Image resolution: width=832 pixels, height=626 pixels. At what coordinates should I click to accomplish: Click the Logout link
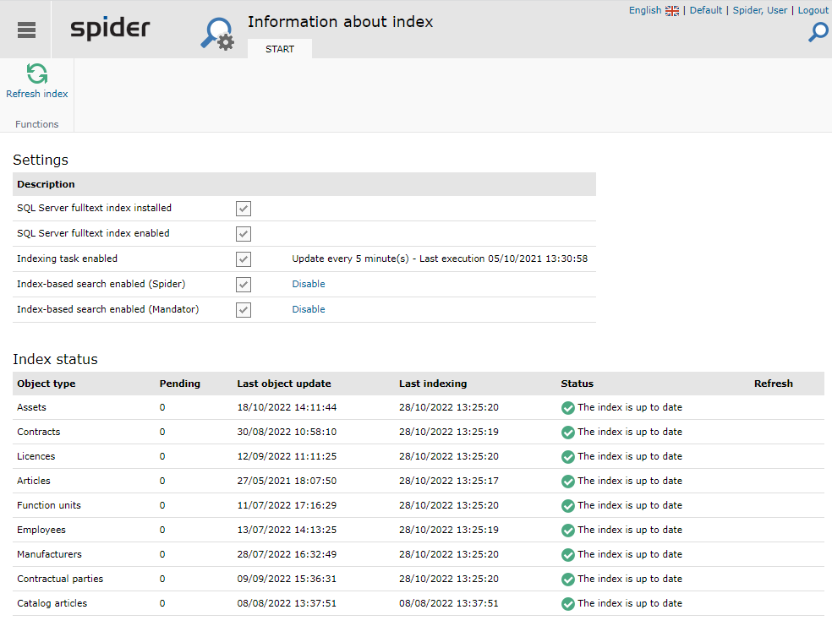click(813, 11)
